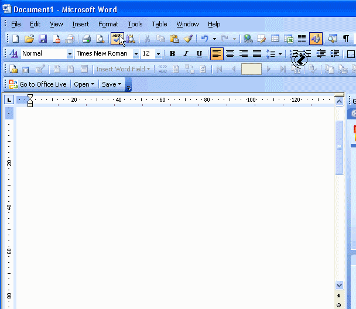
Task: Toggle Justify paragraph alignment
Action: tap(257, 54)
